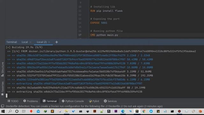Open the Python Console tool window

click(73, 101)
